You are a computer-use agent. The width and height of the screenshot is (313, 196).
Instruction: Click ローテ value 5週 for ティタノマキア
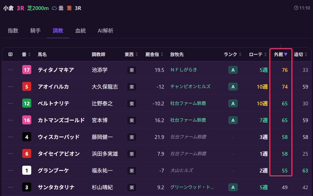(263, 70)
